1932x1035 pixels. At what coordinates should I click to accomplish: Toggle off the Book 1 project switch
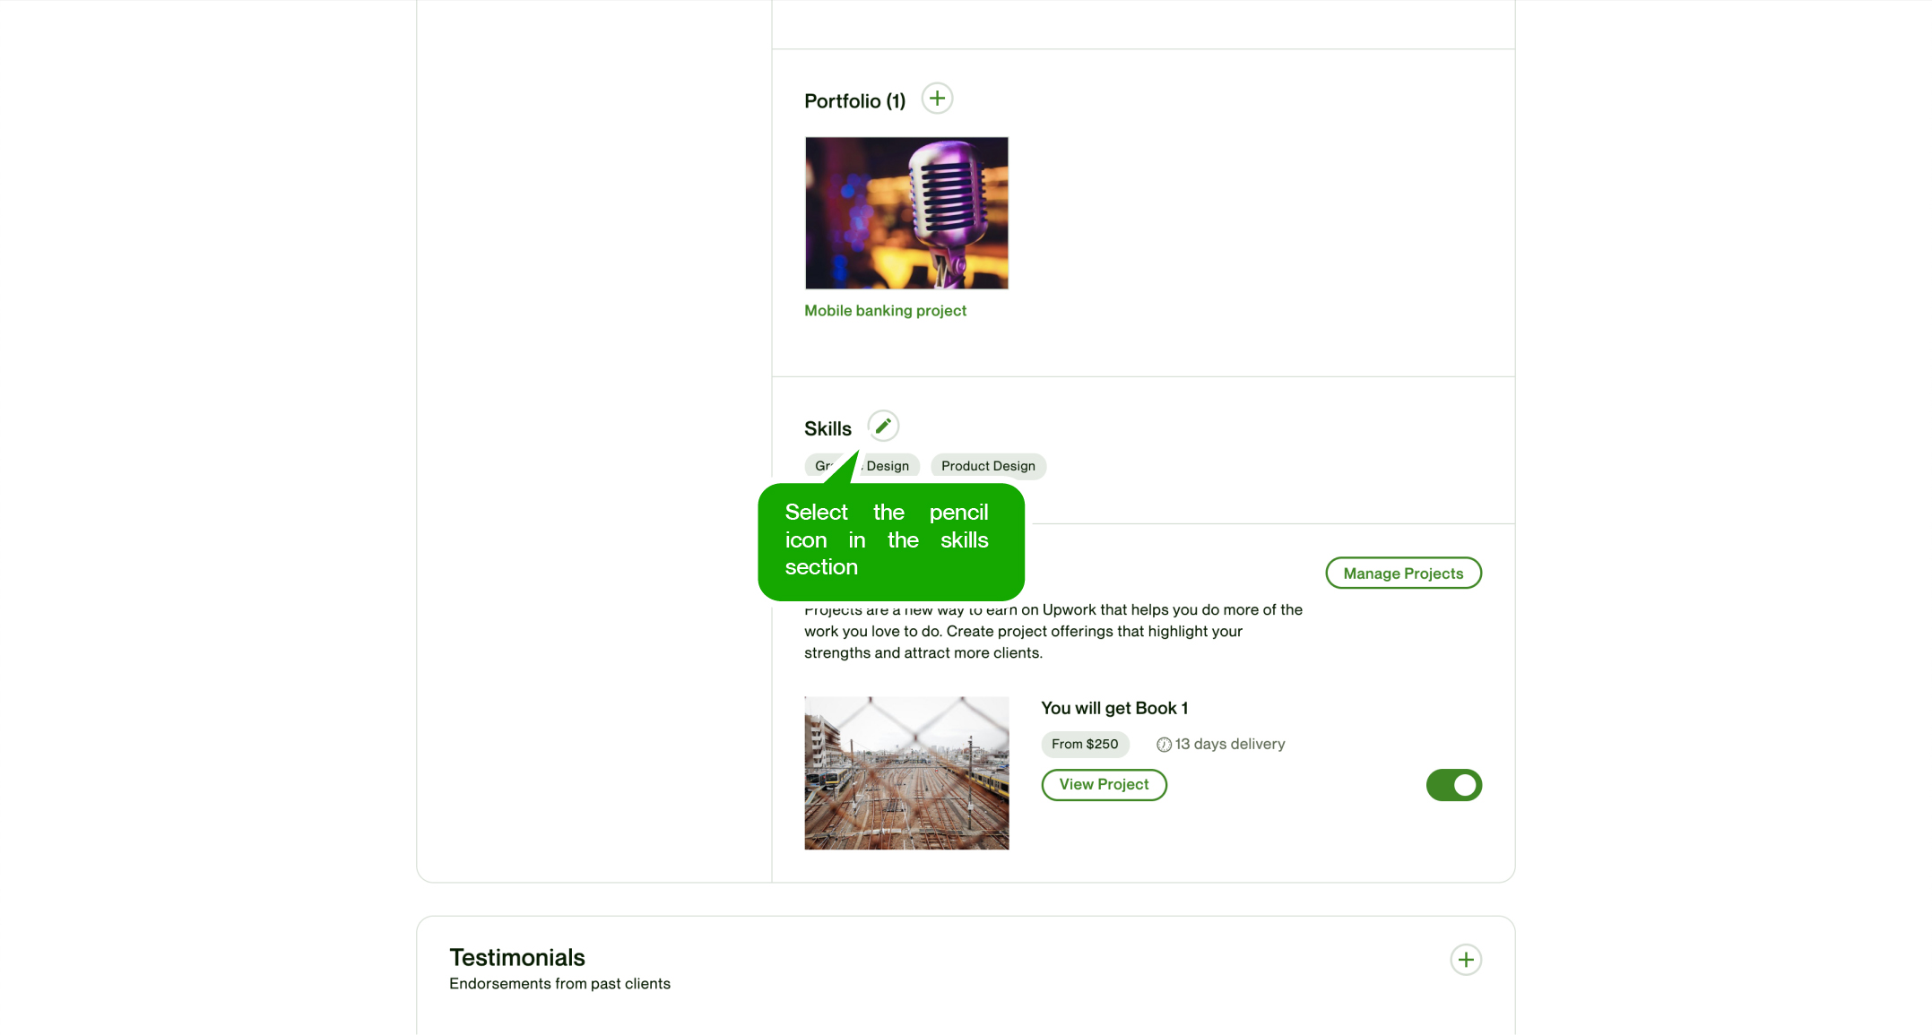pyautogui.click(x=1453, y=785)
